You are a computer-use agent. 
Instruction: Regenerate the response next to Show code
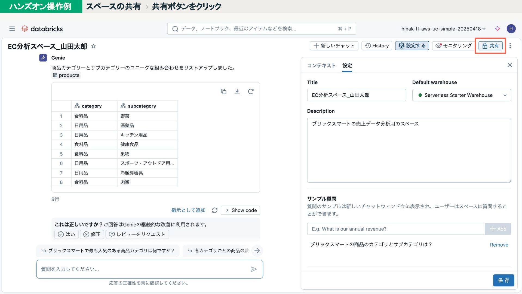coord(214,210)
